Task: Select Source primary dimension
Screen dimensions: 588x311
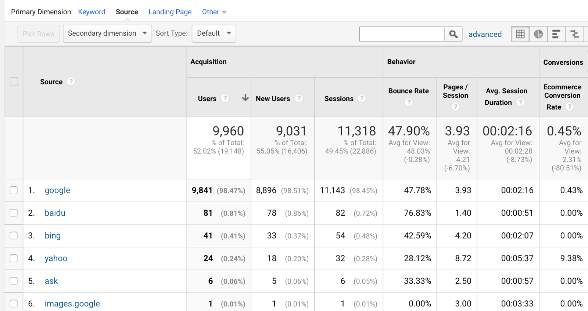Action: pyautogui.click(x=127, y=12)
